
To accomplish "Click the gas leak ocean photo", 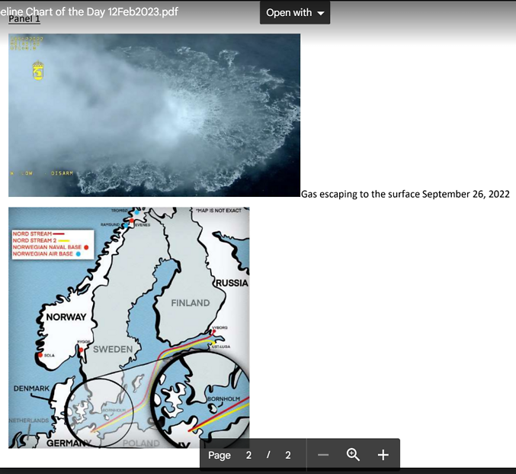I will 154,114.
